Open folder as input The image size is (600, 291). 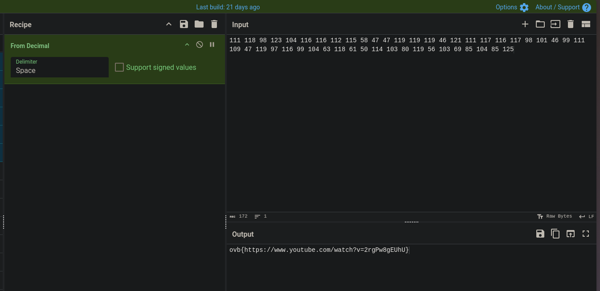coord(540,24)
